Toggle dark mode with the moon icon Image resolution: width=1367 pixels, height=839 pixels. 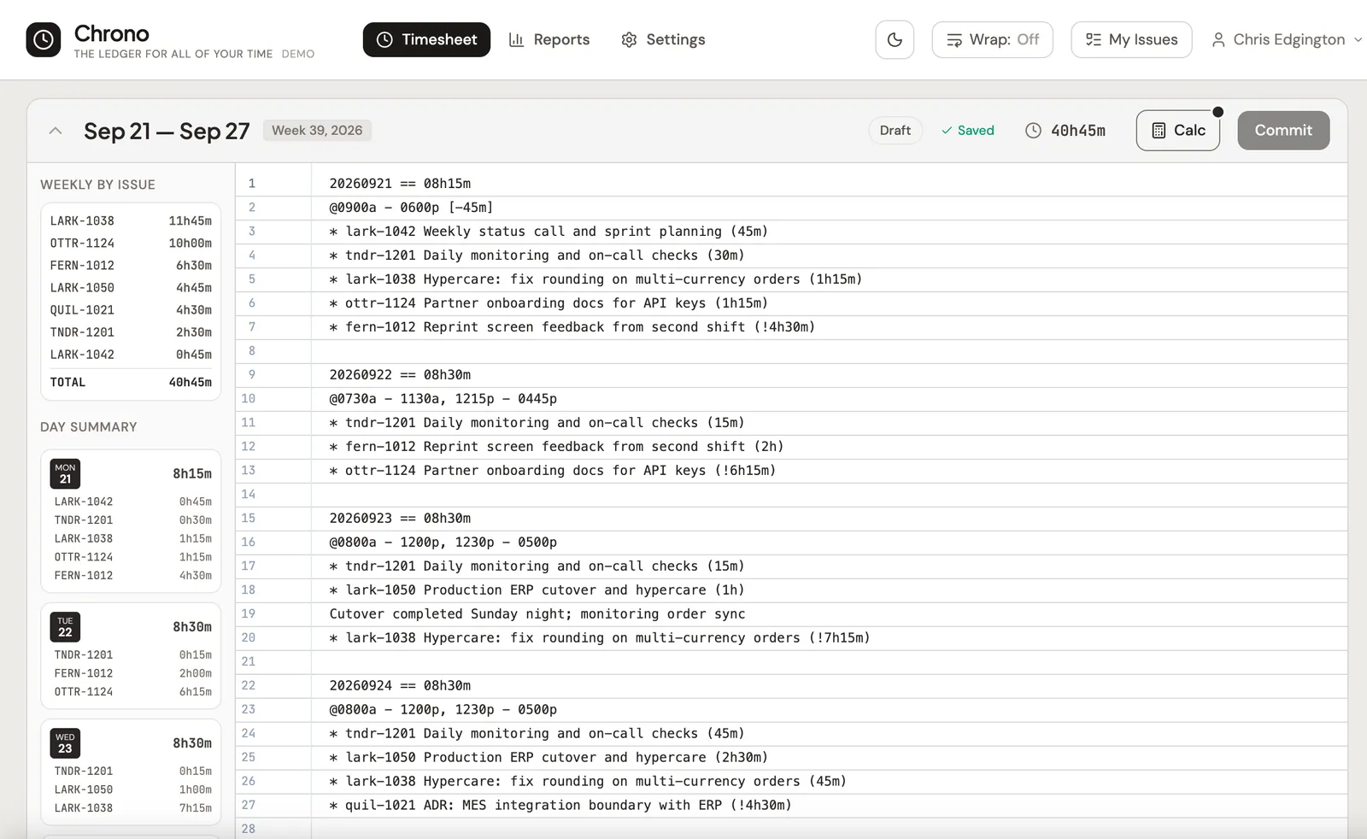tap(895, 39)
